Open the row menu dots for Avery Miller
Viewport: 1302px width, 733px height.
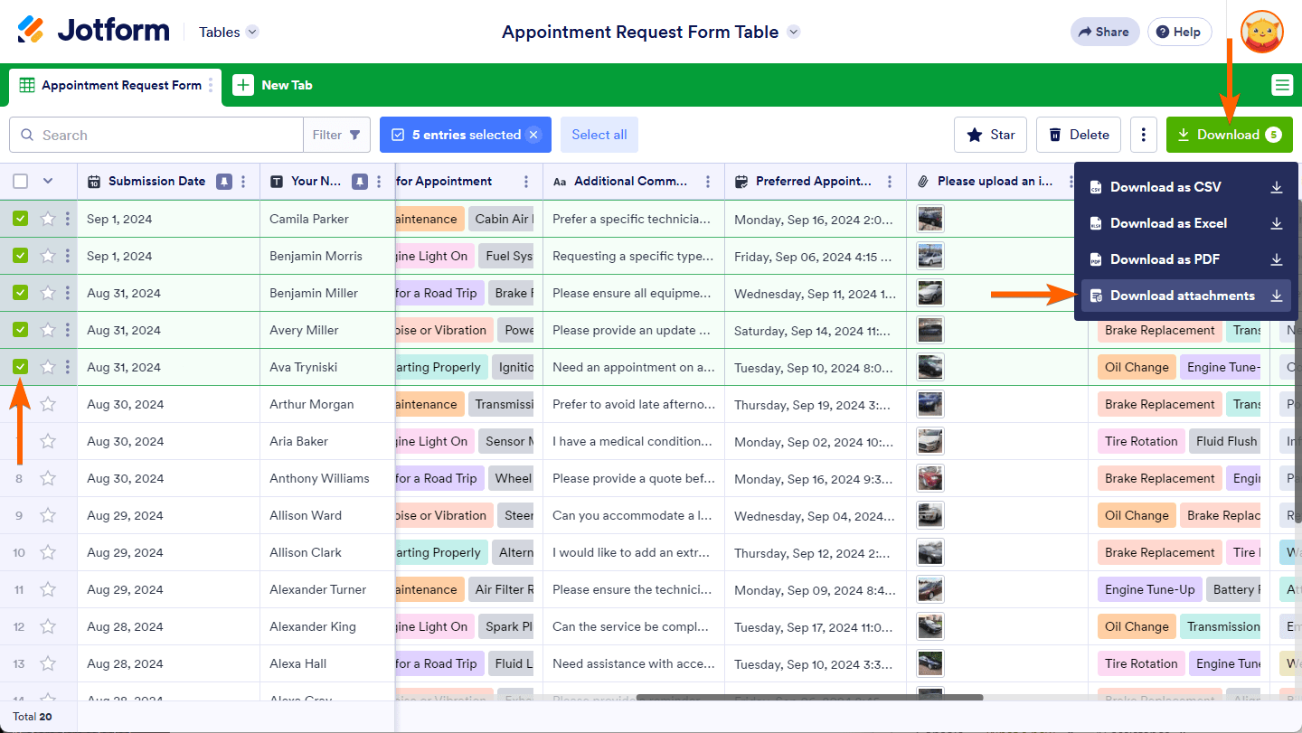(68, 330)
